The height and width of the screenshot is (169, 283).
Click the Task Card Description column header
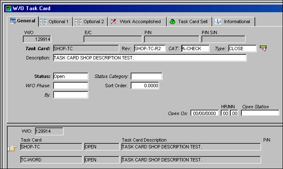coord(144,140)
